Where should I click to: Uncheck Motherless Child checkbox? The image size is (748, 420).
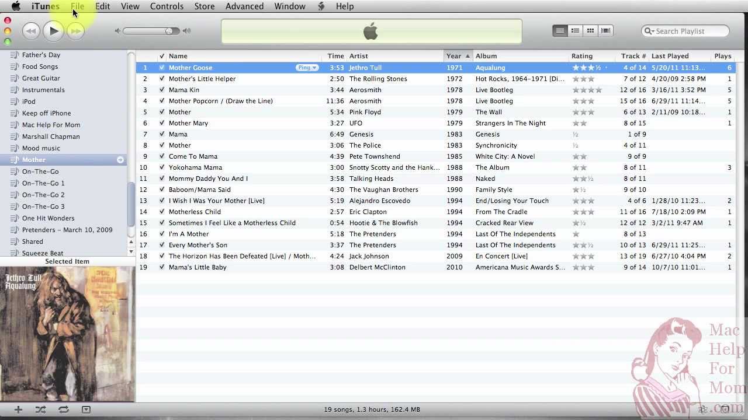162,212
